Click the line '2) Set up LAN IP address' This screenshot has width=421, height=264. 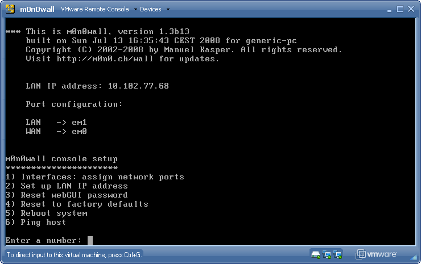click(x=67, y=186)
